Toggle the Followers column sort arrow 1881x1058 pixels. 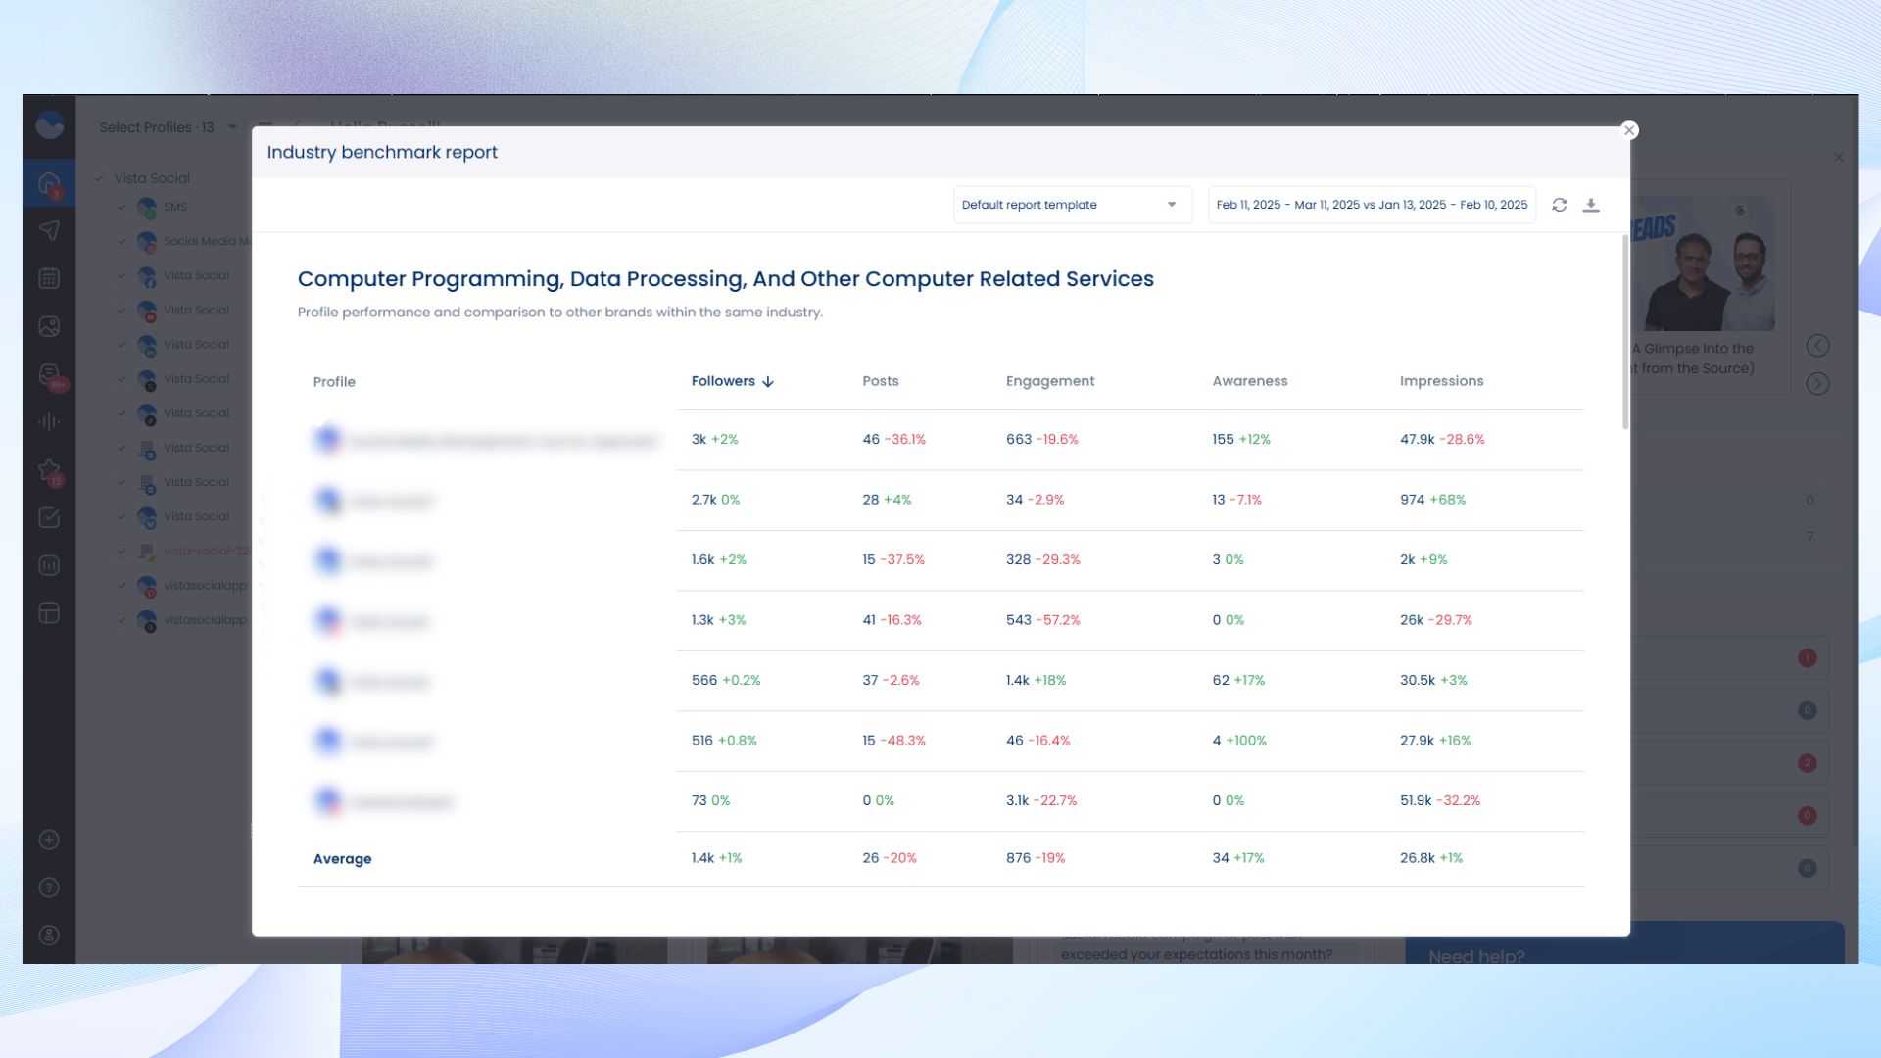pos(768,381)
